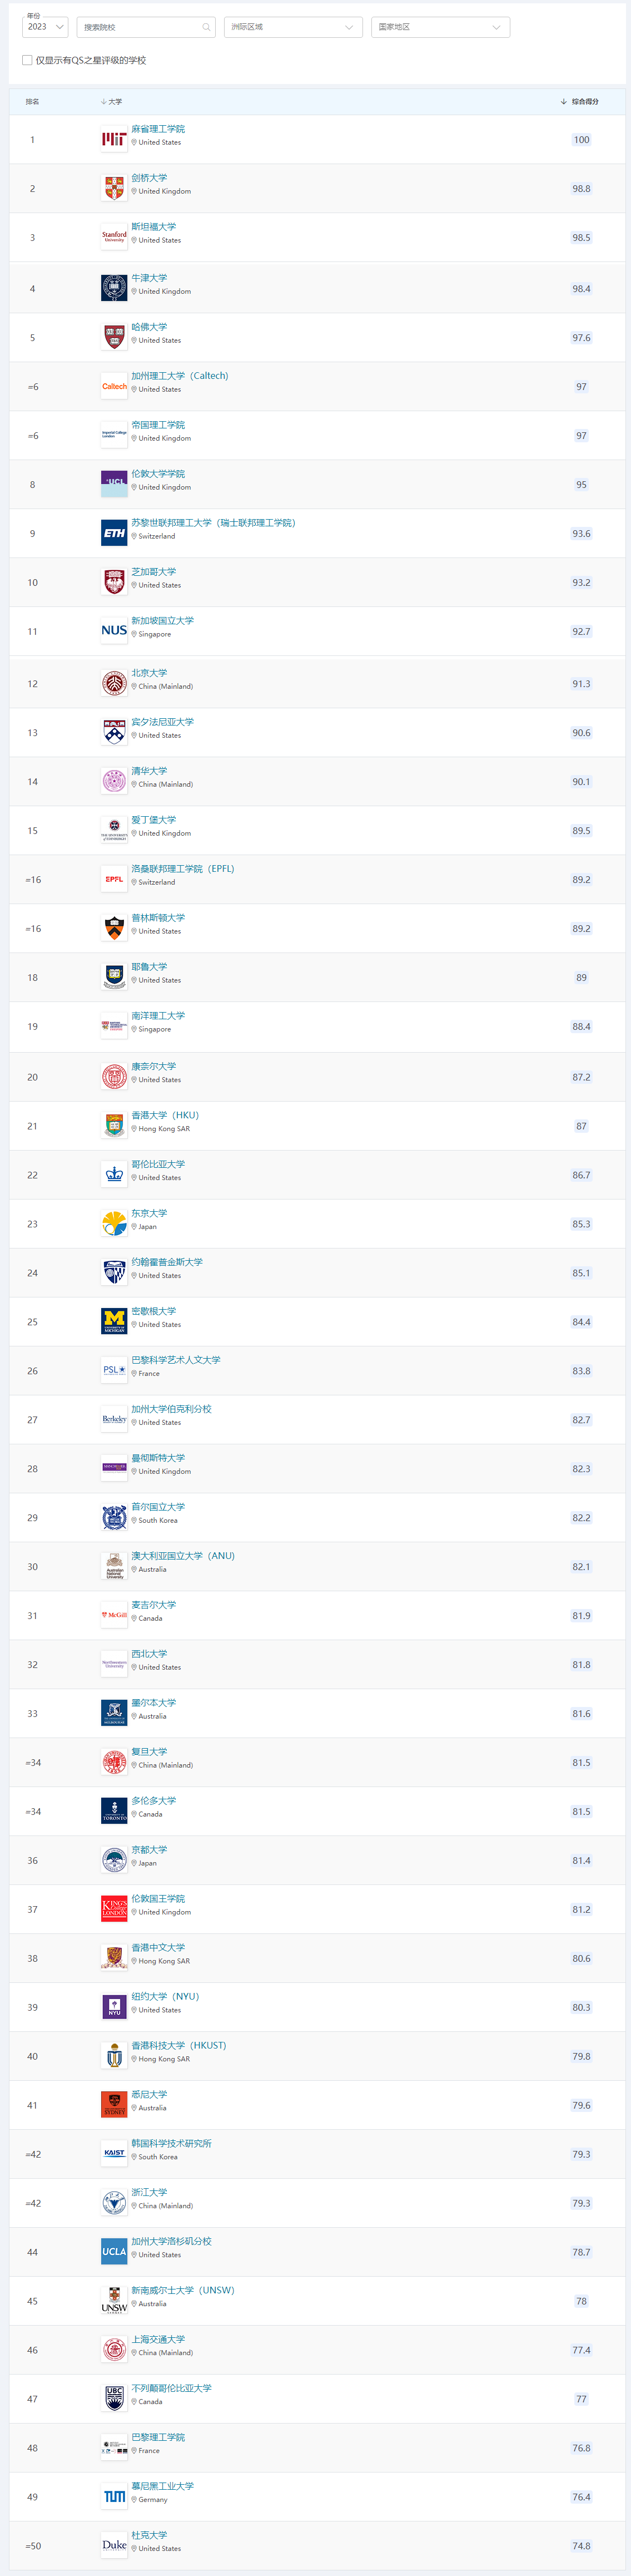Screen dimensions: 631x2576
Task: Click the KAIST logo icon
Action: 114,2154
